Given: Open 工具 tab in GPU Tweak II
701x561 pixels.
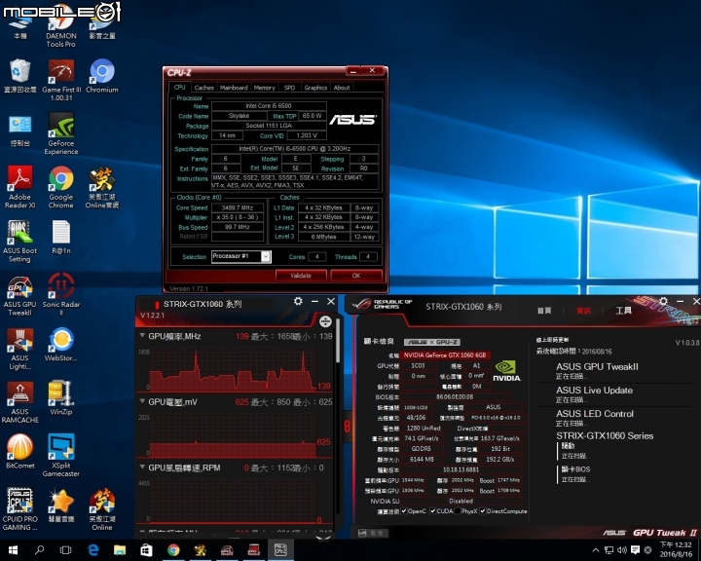Looking at the screenshot, I should click(624, 311).
